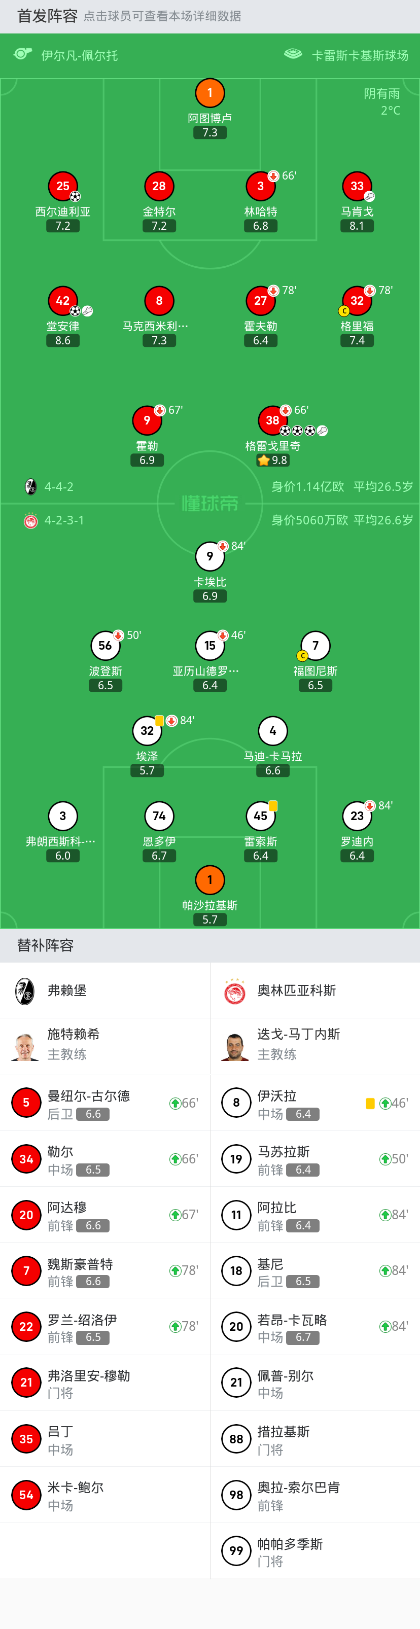The width and height of the screenshot is (420, 1629).
Task: Select substitute 魏斯豪普特 number 7
Action: [x=26, y=1270]
